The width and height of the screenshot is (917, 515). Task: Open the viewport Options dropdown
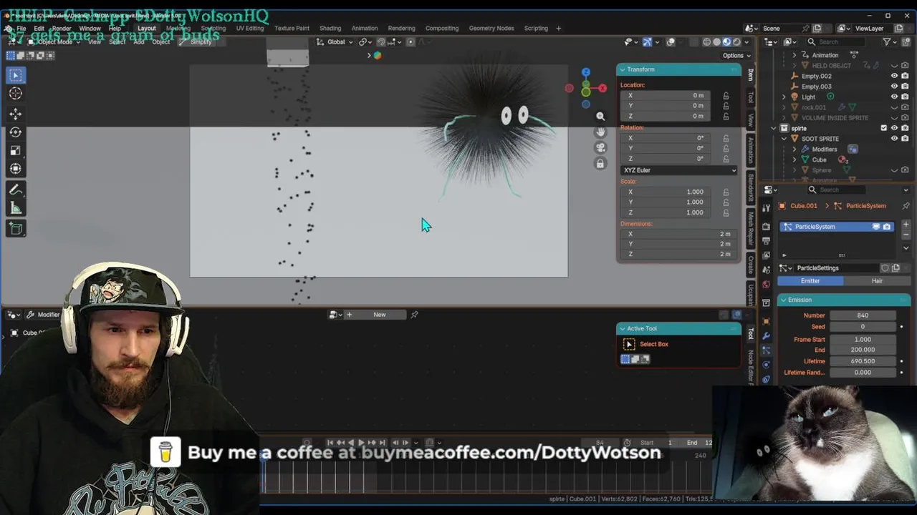click(x=736, y=56)
